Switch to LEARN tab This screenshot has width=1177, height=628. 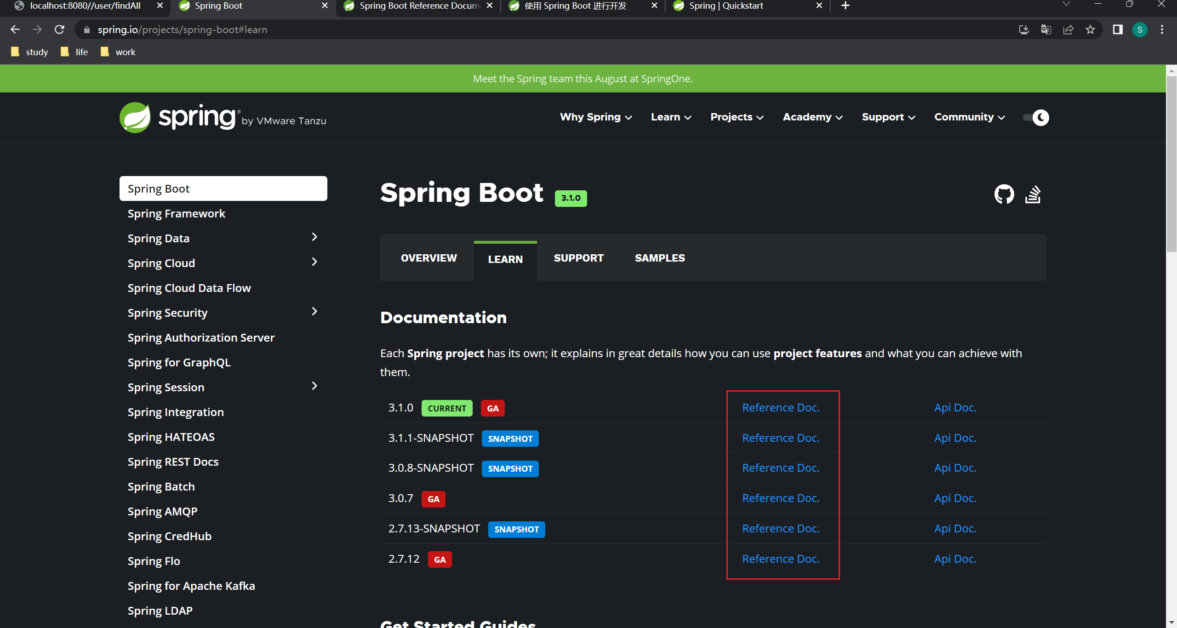pyautogui.click(x=505, y=260)
